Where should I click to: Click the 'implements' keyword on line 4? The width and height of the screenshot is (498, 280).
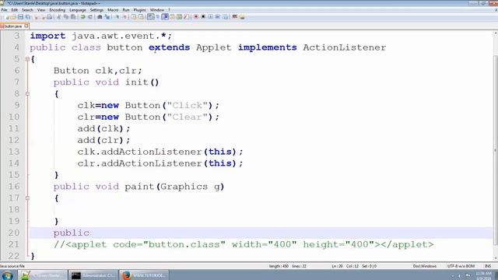point(268,47)
